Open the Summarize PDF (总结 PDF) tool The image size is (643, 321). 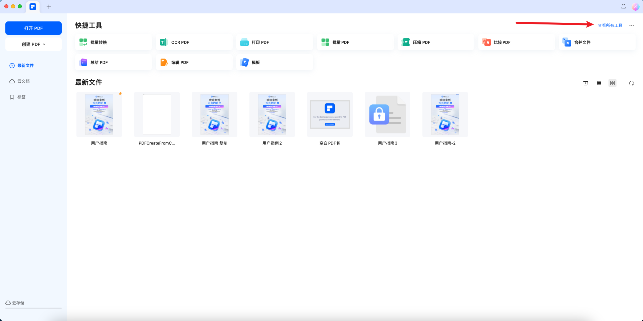113,62
